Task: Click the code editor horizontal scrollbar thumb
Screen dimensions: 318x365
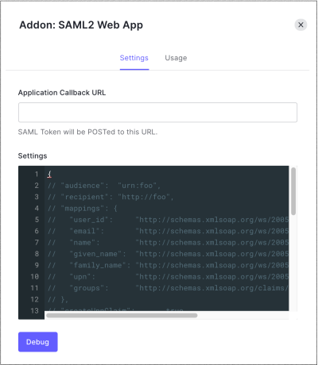Action: (122, 315)
